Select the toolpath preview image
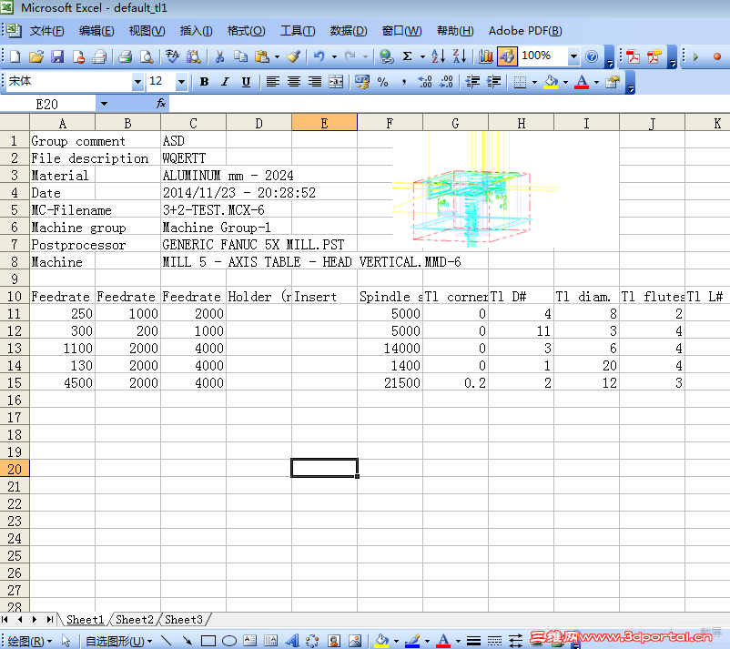 click(475, 189)
